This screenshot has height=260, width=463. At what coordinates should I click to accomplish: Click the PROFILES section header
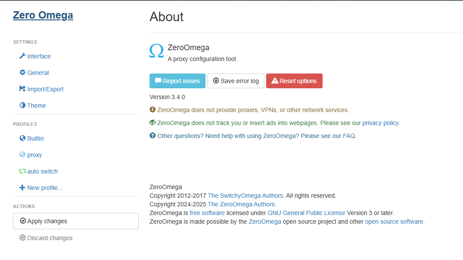25,125
